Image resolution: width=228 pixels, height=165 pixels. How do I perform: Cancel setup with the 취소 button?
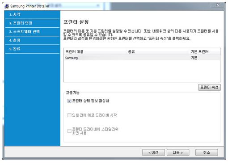[207, 152]
